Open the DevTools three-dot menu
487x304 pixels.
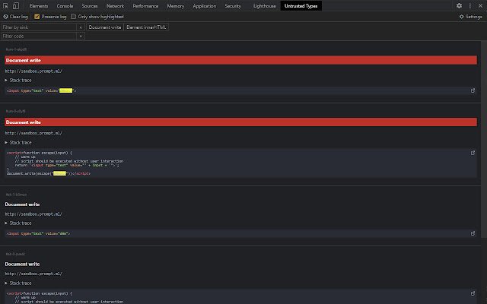(470, 6)
